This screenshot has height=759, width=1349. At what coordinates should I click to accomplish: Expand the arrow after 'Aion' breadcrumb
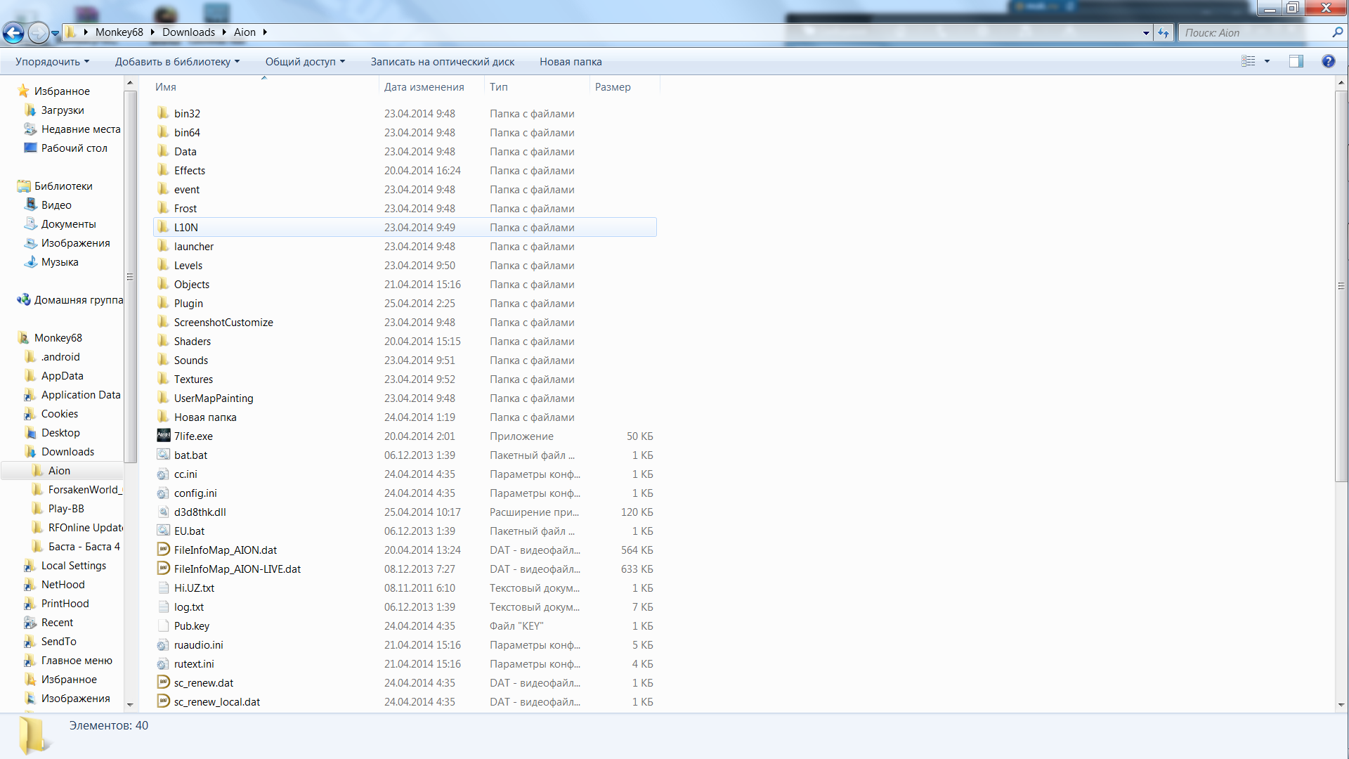pos(265,32)
